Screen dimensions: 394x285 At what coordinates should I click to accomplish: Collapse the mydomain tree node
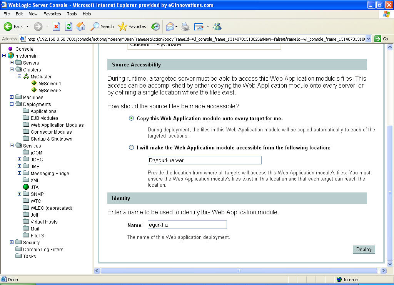coord(4,55)
